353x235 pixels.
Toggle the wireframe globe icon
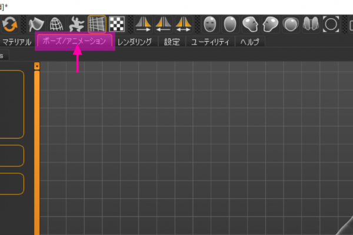(56, 24)
